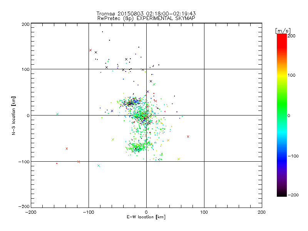
Task: Click the N-S axis tick label '-200'
Action: click(x=24, y=206)
